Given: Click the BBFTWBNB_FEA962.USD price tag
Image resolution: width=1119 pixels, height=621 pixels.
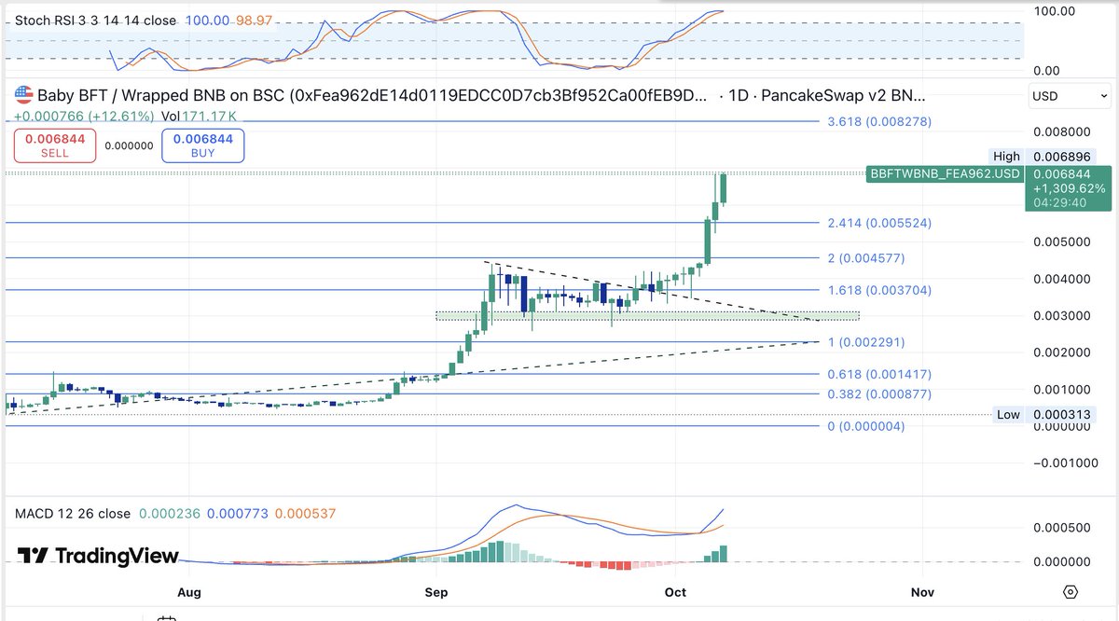Looking at the screenshot, I should tap(945, 173).
